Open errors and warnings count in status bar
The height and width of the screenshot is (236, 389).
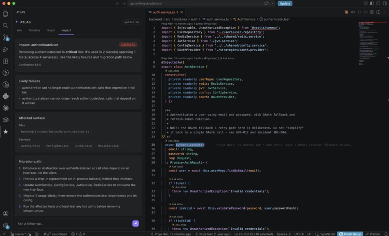pyautogui.click(x=78, y=234)
